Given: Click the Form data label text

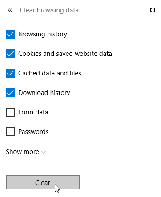Looking at the screenshot, I should click(33, 112).
